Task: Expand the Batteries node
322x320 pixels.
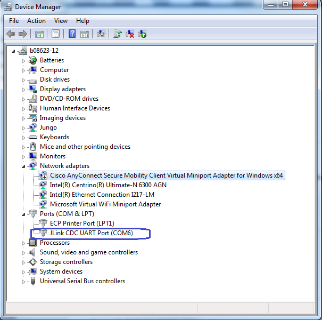Action: (23, 61)
